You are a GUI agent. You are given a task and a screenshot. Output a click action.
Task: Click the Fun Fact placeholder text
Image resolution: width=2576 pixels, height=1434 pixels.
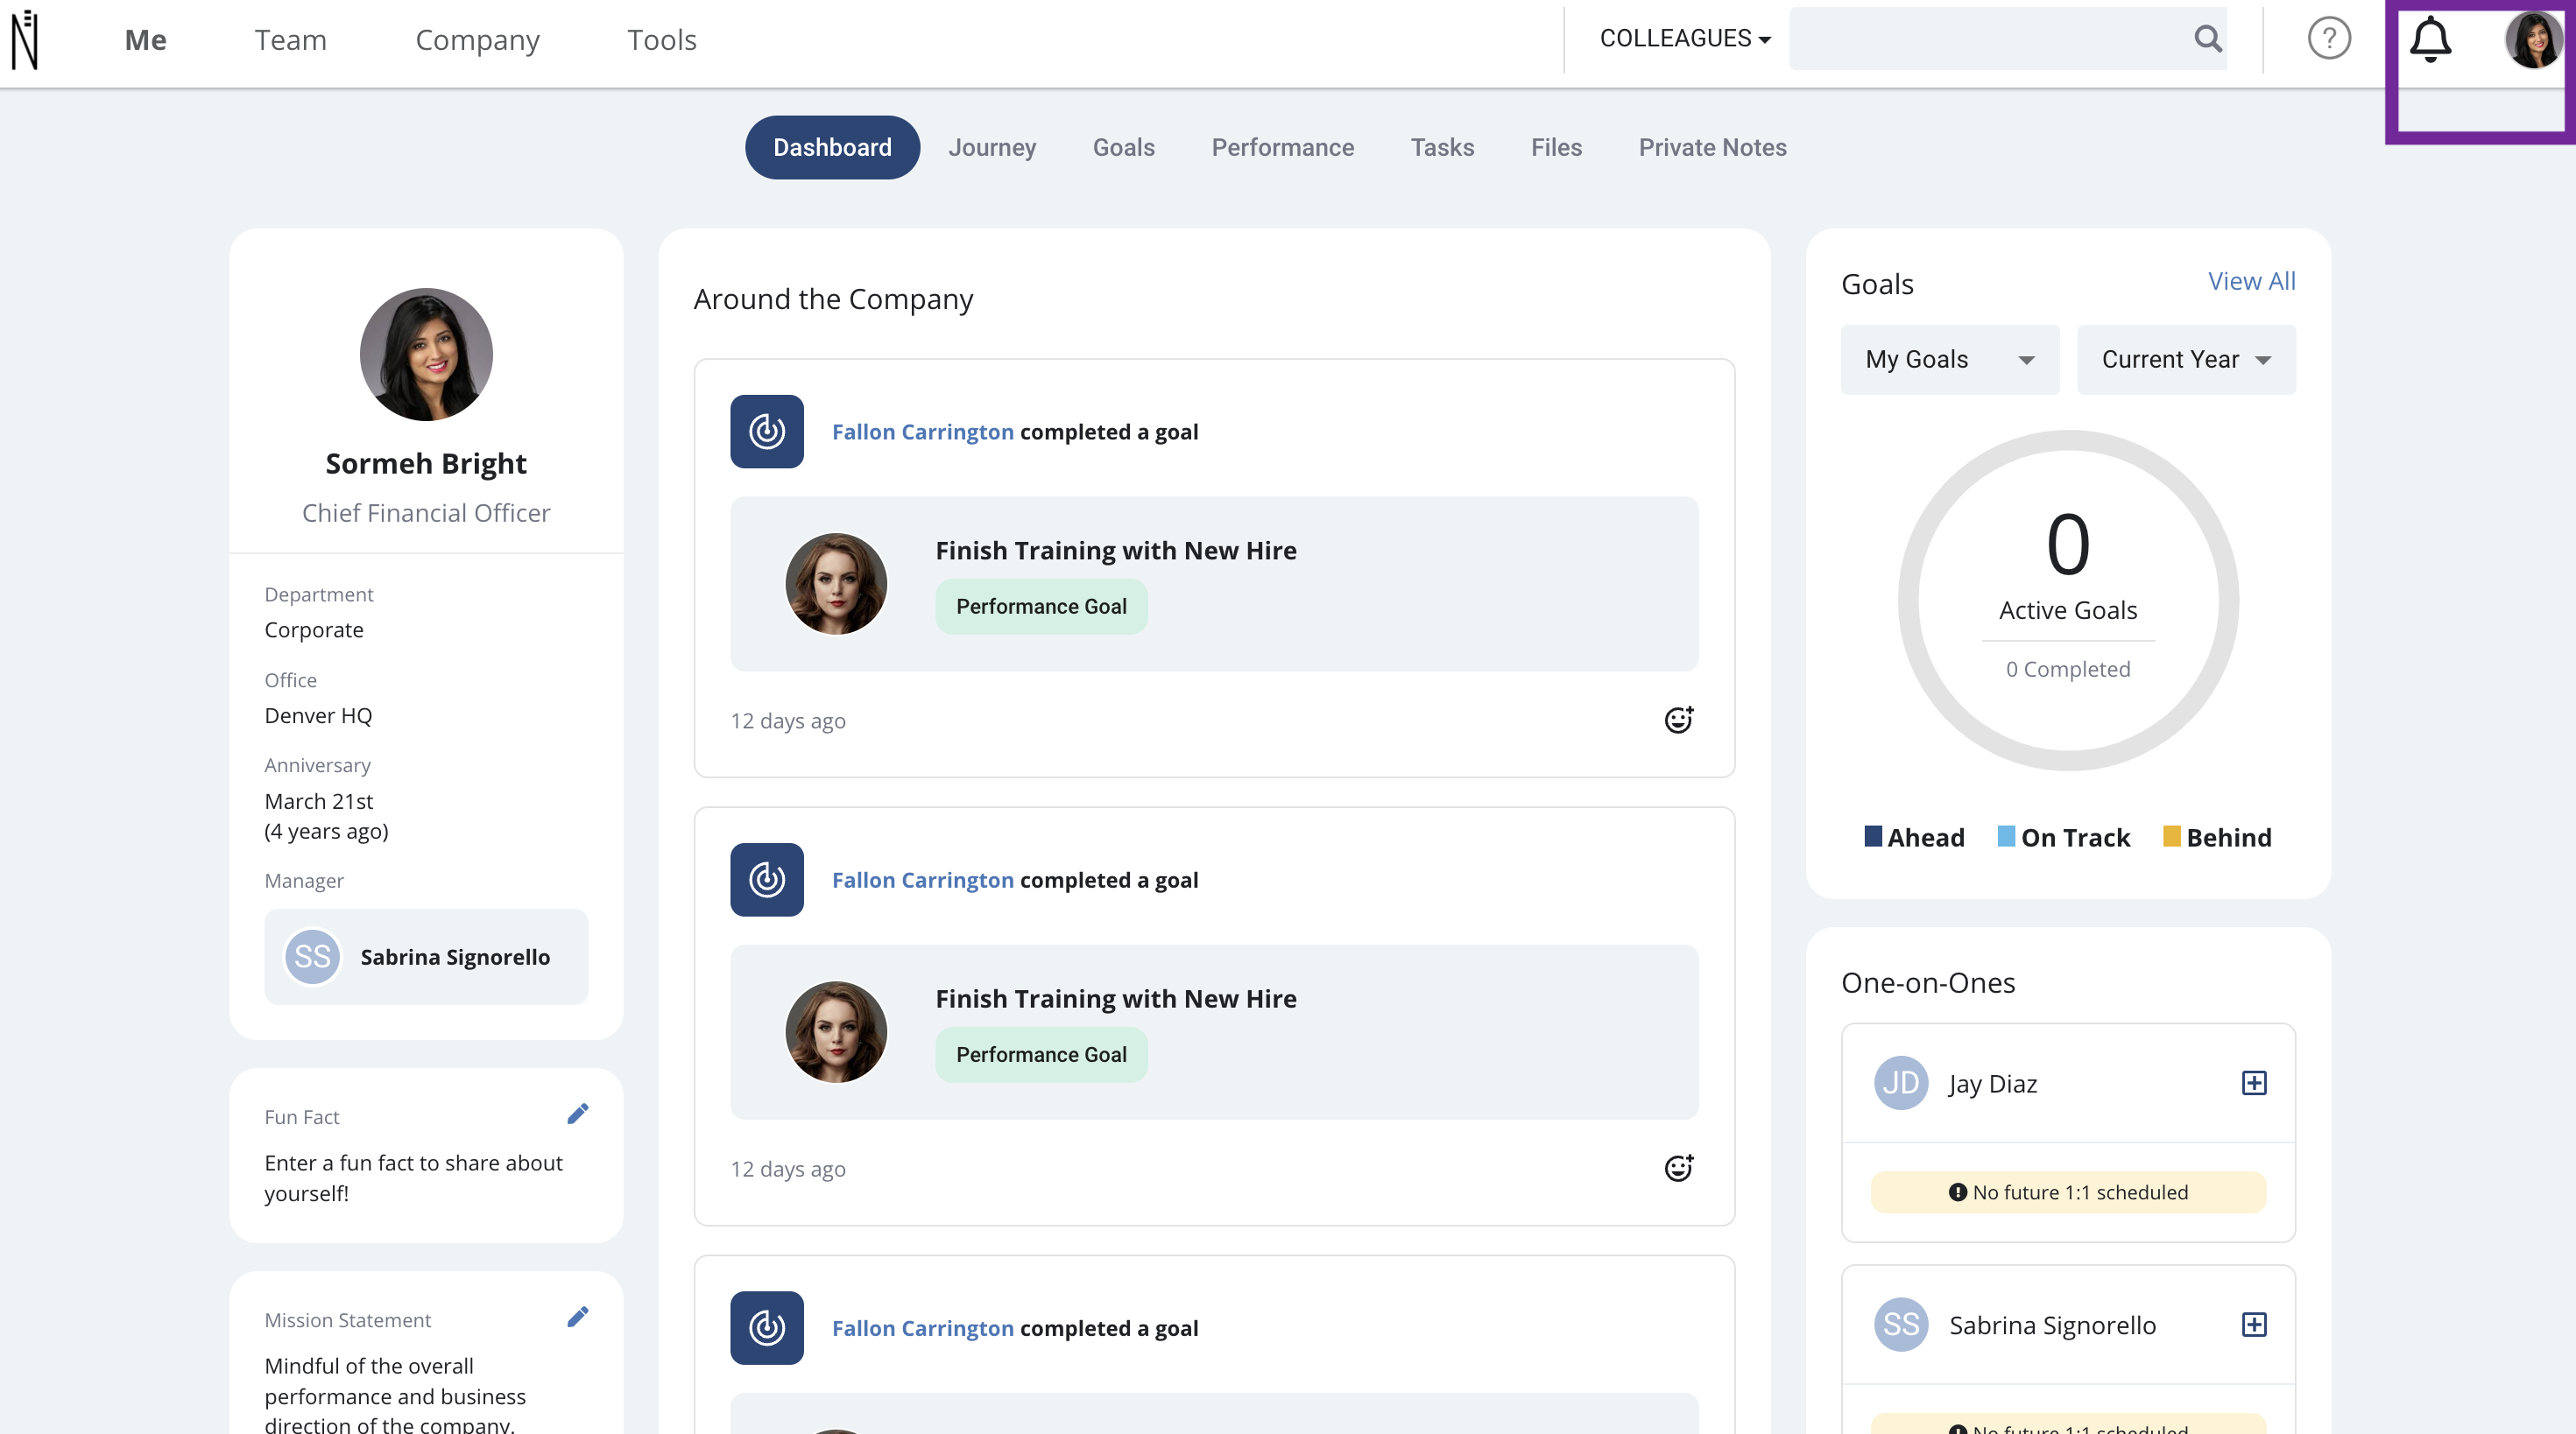click(413, 1177)
